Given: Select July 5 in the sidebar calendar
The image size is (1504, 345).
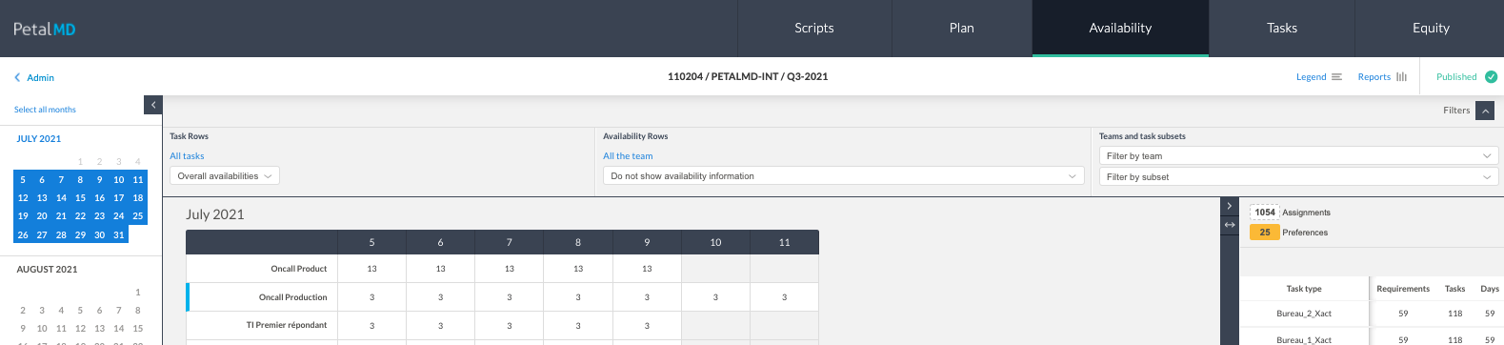Looking at the screenshot, I should click(x=23, y=179).
